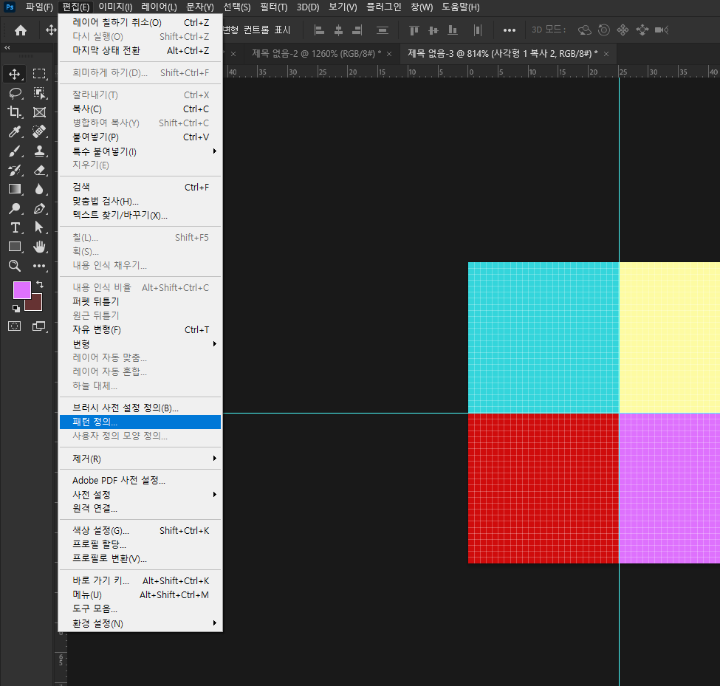Screen dimensions: 720x686
Task: Open the File menu
Action: [39, 7]
